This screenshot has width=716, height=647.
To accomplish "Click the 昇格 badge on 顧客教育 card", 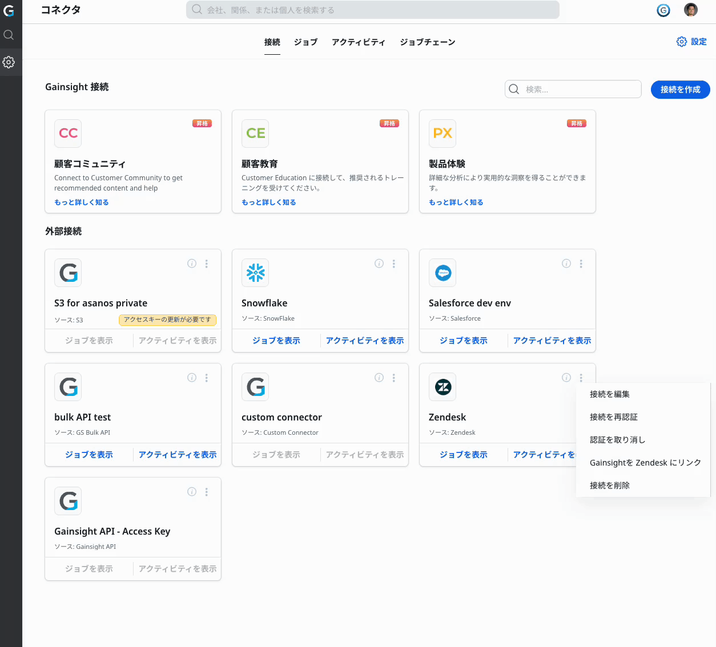I will pos(389,123).
